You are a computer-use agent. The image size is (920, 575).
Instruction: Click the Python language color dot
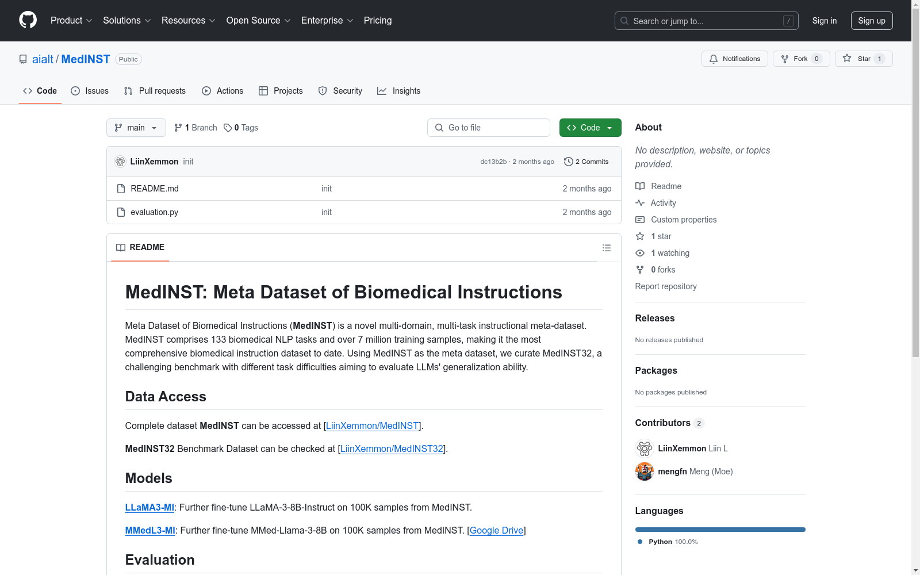640,542
